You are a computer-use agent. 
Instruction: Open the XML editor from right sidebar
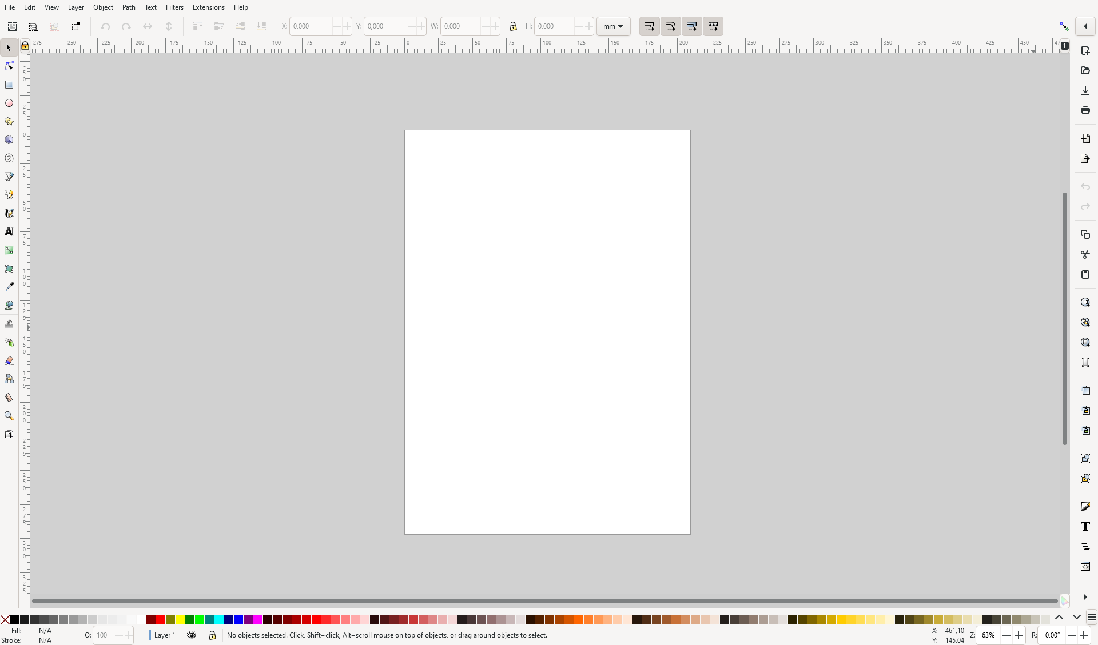pos(1085,565)
